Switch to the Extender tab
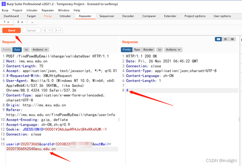This screenshot has width=242, height=166. click(x=170, y=16)
